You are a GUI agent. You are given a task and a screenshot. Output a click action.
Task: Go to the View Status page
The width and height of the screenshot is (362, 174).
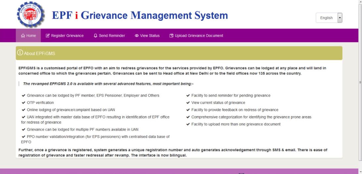tap(147, 36)
